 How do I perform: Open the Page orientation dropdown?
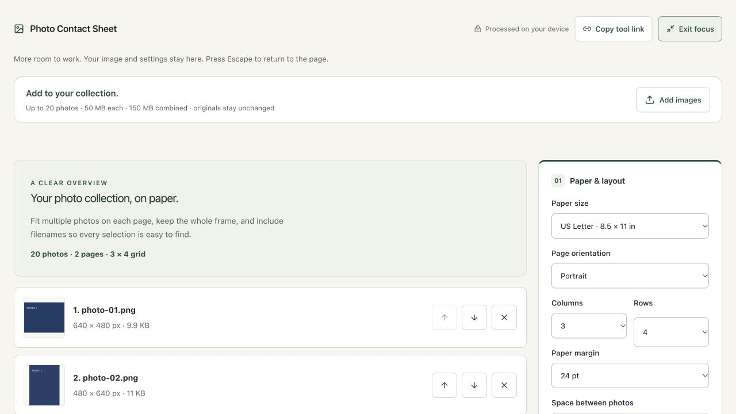coord(630,276)
